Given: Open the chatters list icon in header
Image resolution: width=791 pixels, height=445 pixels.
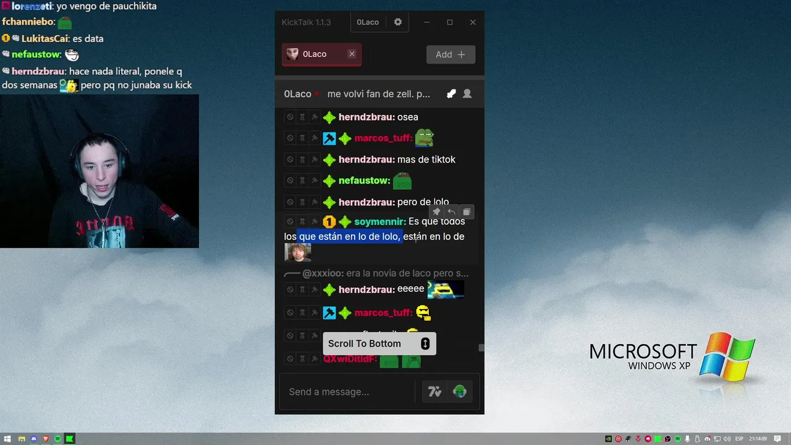Looking at the screenshot, I should point(467,94).
